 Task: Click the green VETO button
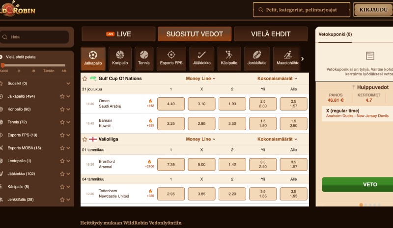coord(358,185)
